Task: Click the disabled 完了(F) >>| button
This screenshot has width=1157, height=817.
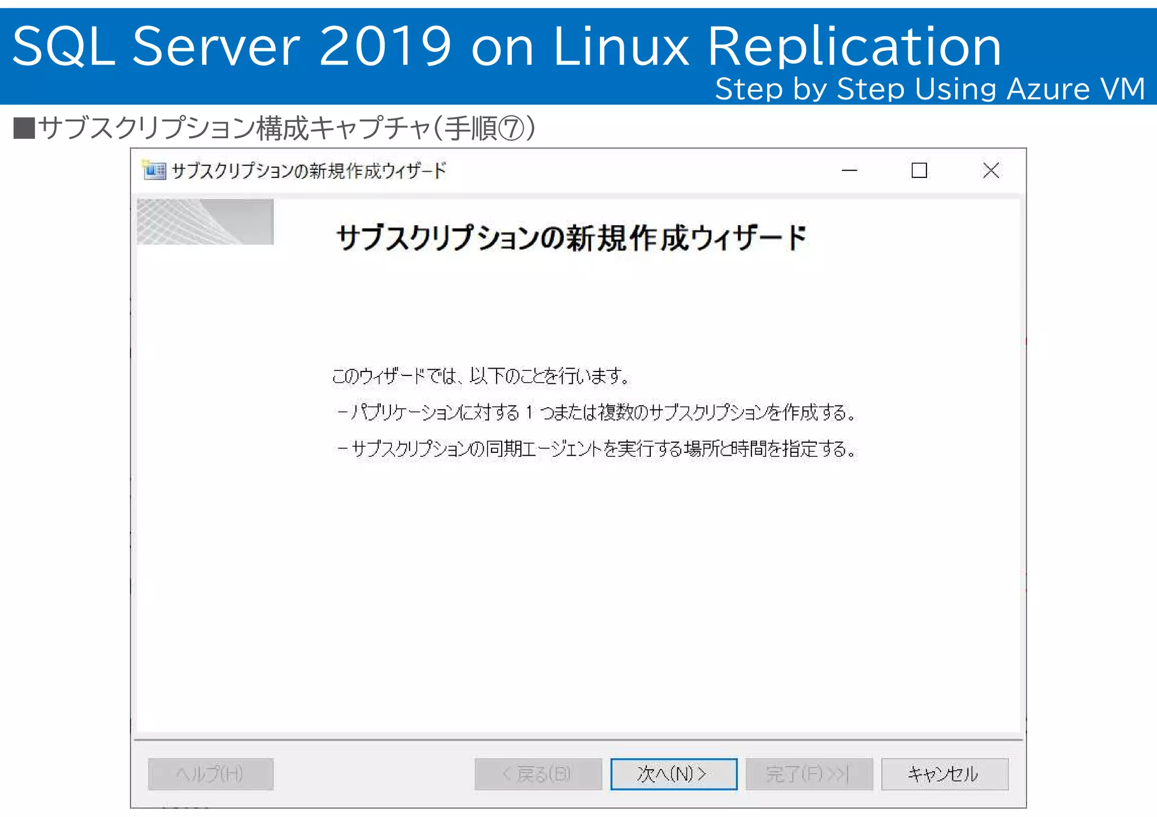Action: click(x=809, y=774)
